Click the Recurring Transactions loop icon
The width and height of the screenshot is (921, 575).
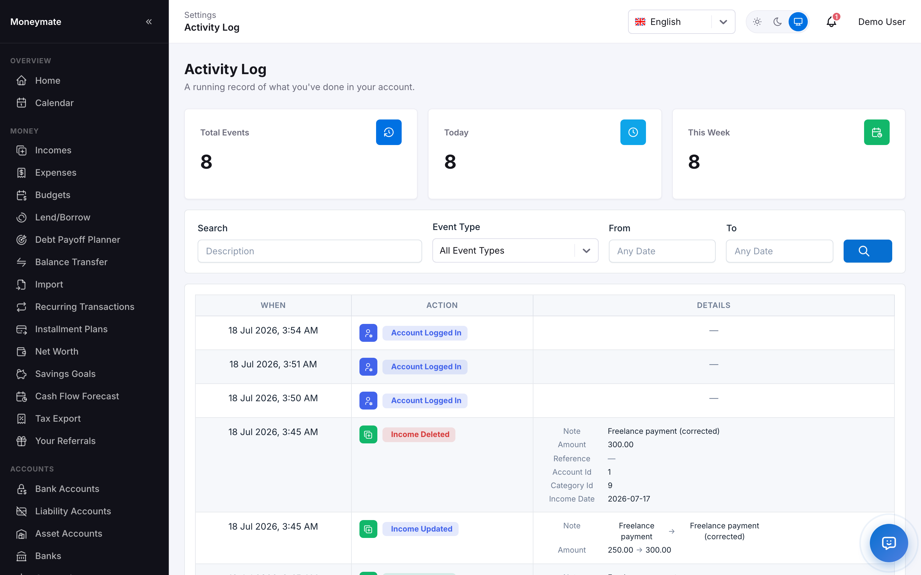point(22,307)
